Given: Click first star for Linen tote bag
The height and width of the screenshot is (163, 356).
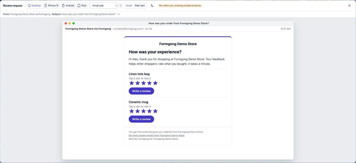Looking at the screenshot, I should (132, 83).
